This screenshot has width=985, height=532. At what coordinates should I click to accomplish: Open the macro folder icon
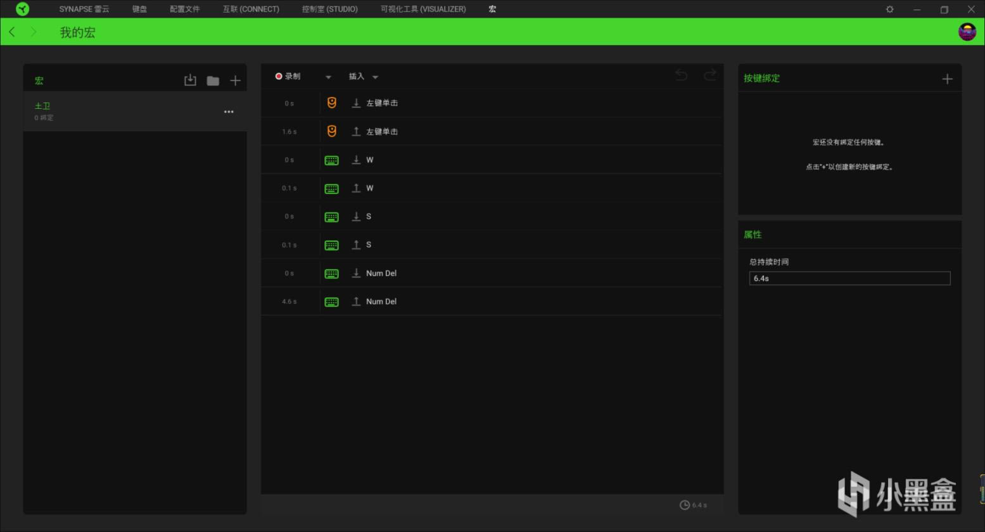tap(213, 80)
